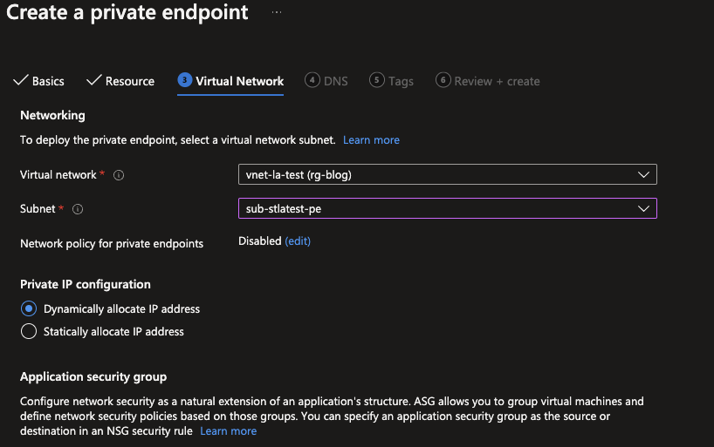Click the step 3 Virtual Network circle icon

click(184, 80)
